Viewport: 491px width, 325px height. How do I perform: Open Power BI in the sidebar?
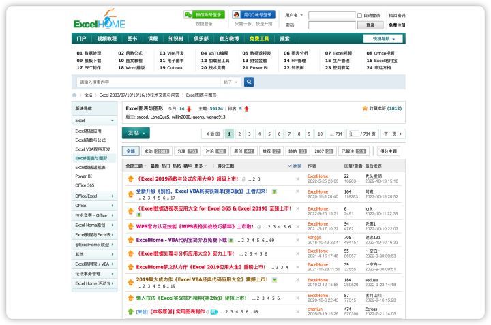(84, 176)
